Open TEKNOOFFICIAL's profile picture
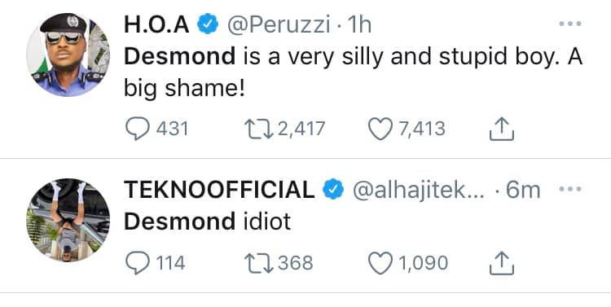The image size is (611, 307). pos(68,220)
